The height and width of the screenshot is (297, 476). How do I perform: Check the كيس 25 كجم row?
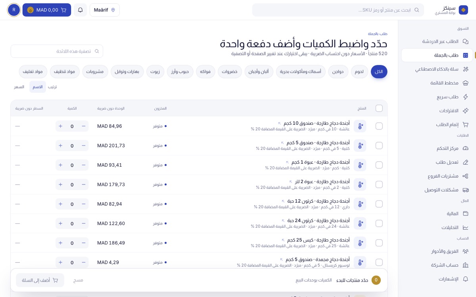pos(379,243)
